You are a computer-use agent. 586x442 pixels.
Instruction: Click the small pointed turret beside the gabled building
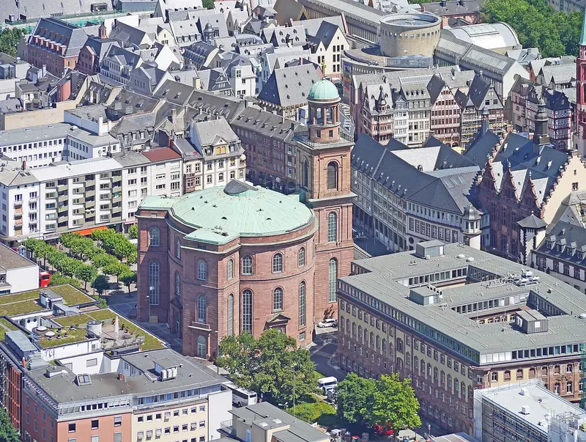pyautogui.click(x=472, y=222)
